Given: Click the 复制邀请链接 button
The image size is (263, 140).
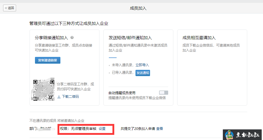Looking at the screenshot, I should click(x=48, y=60).
